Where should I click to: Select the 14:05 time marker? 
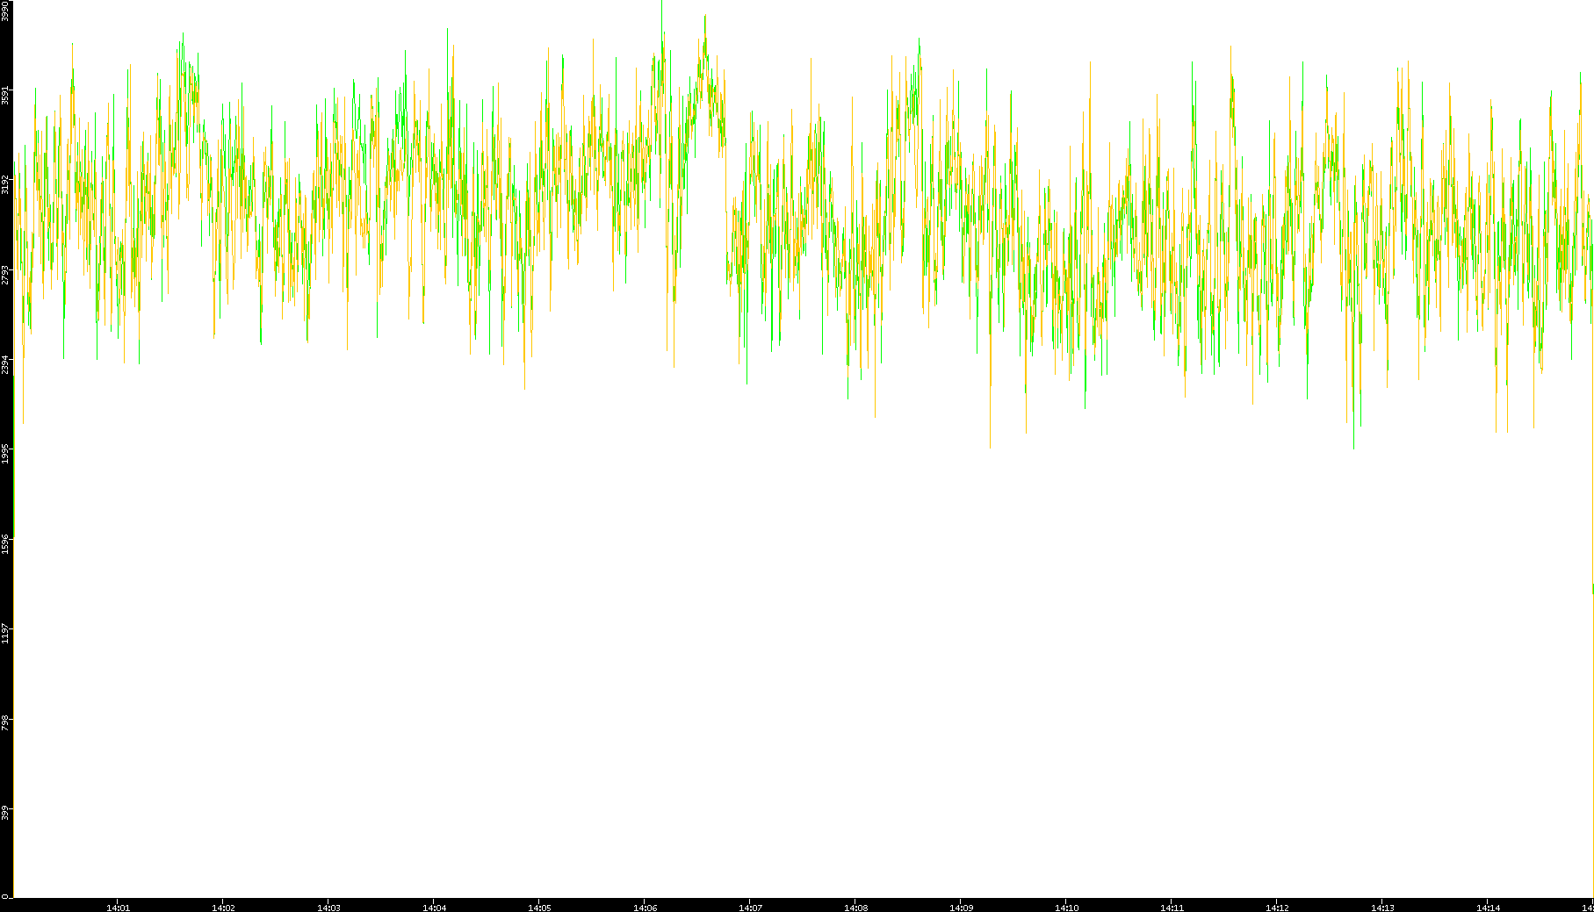click(x=539, y=907)
